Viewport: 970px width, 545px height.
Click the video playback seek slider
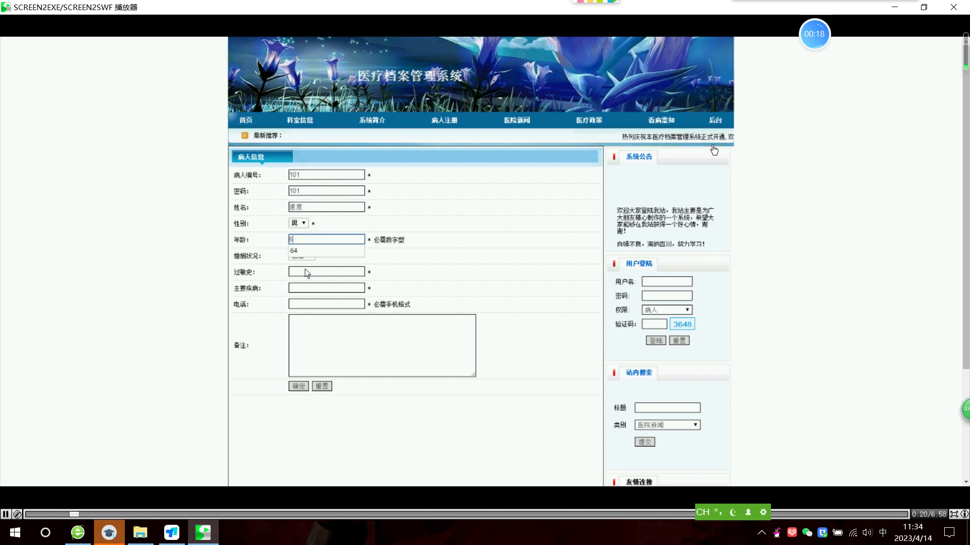(74, 514)
